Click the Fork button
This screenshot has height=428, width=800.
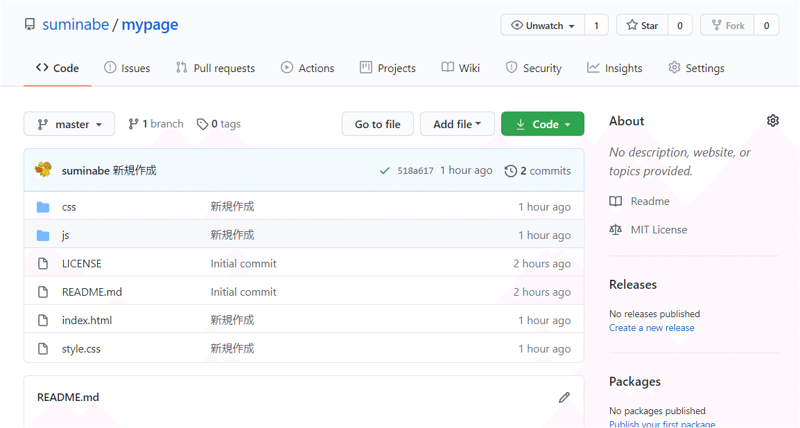tap(727, 25)
